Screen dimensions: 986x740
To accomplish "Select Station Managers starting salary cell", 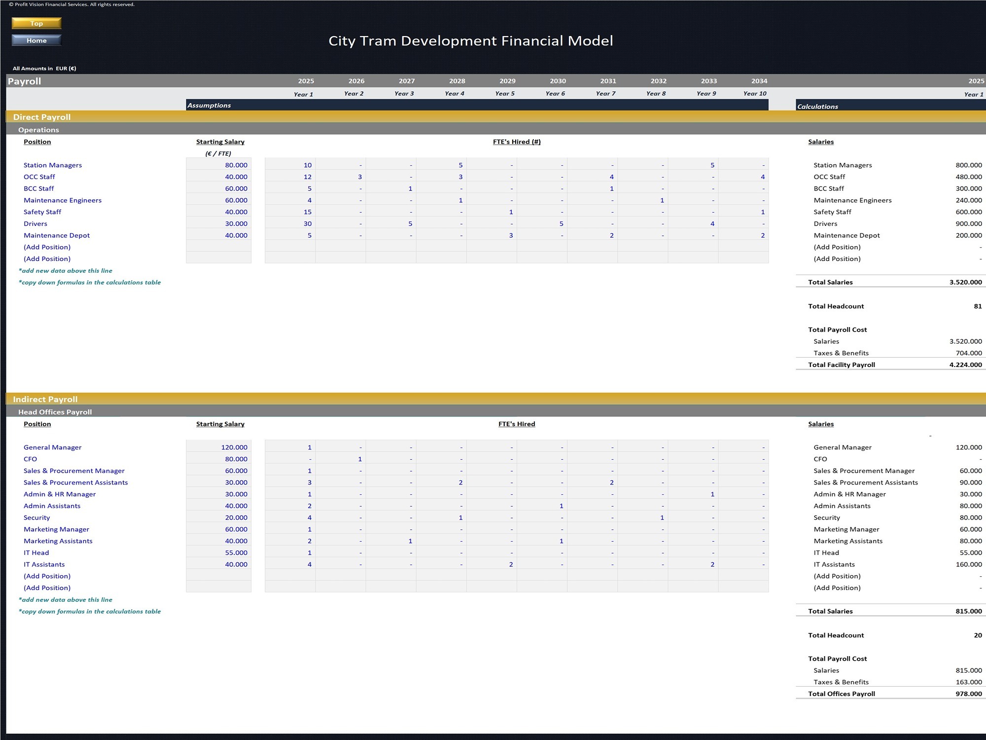I will click(x=219, y=165).
